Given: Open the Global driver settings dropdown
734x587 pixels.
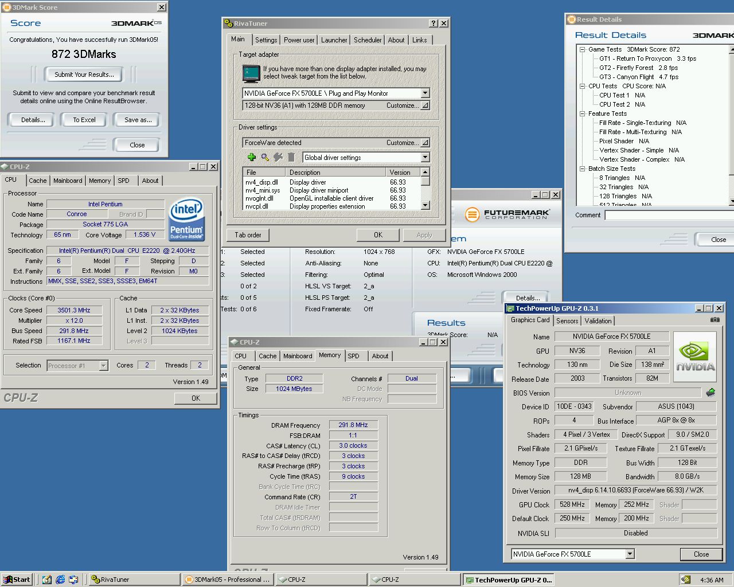Looking at the screenshot, I should tap(425, 157).
